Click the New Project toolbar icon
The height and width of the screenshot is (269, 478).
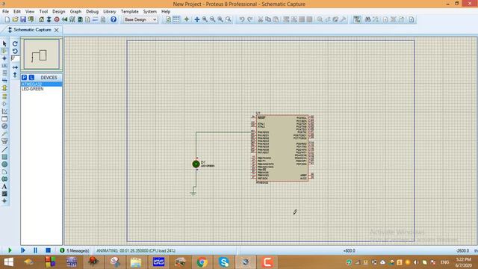7,19
